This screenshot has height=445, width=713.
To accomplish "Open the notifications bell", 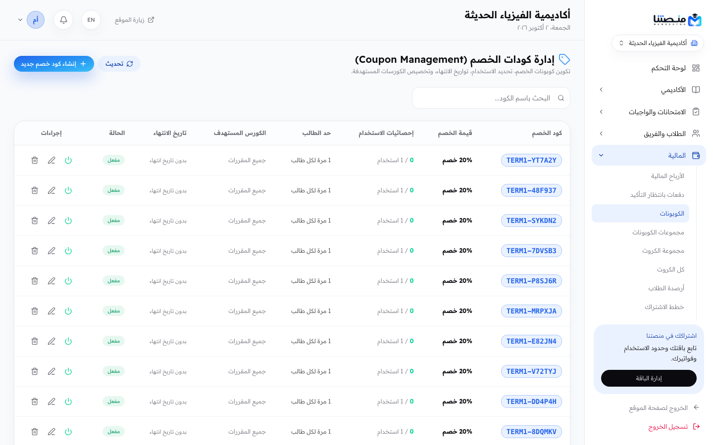I will point(63,20).
